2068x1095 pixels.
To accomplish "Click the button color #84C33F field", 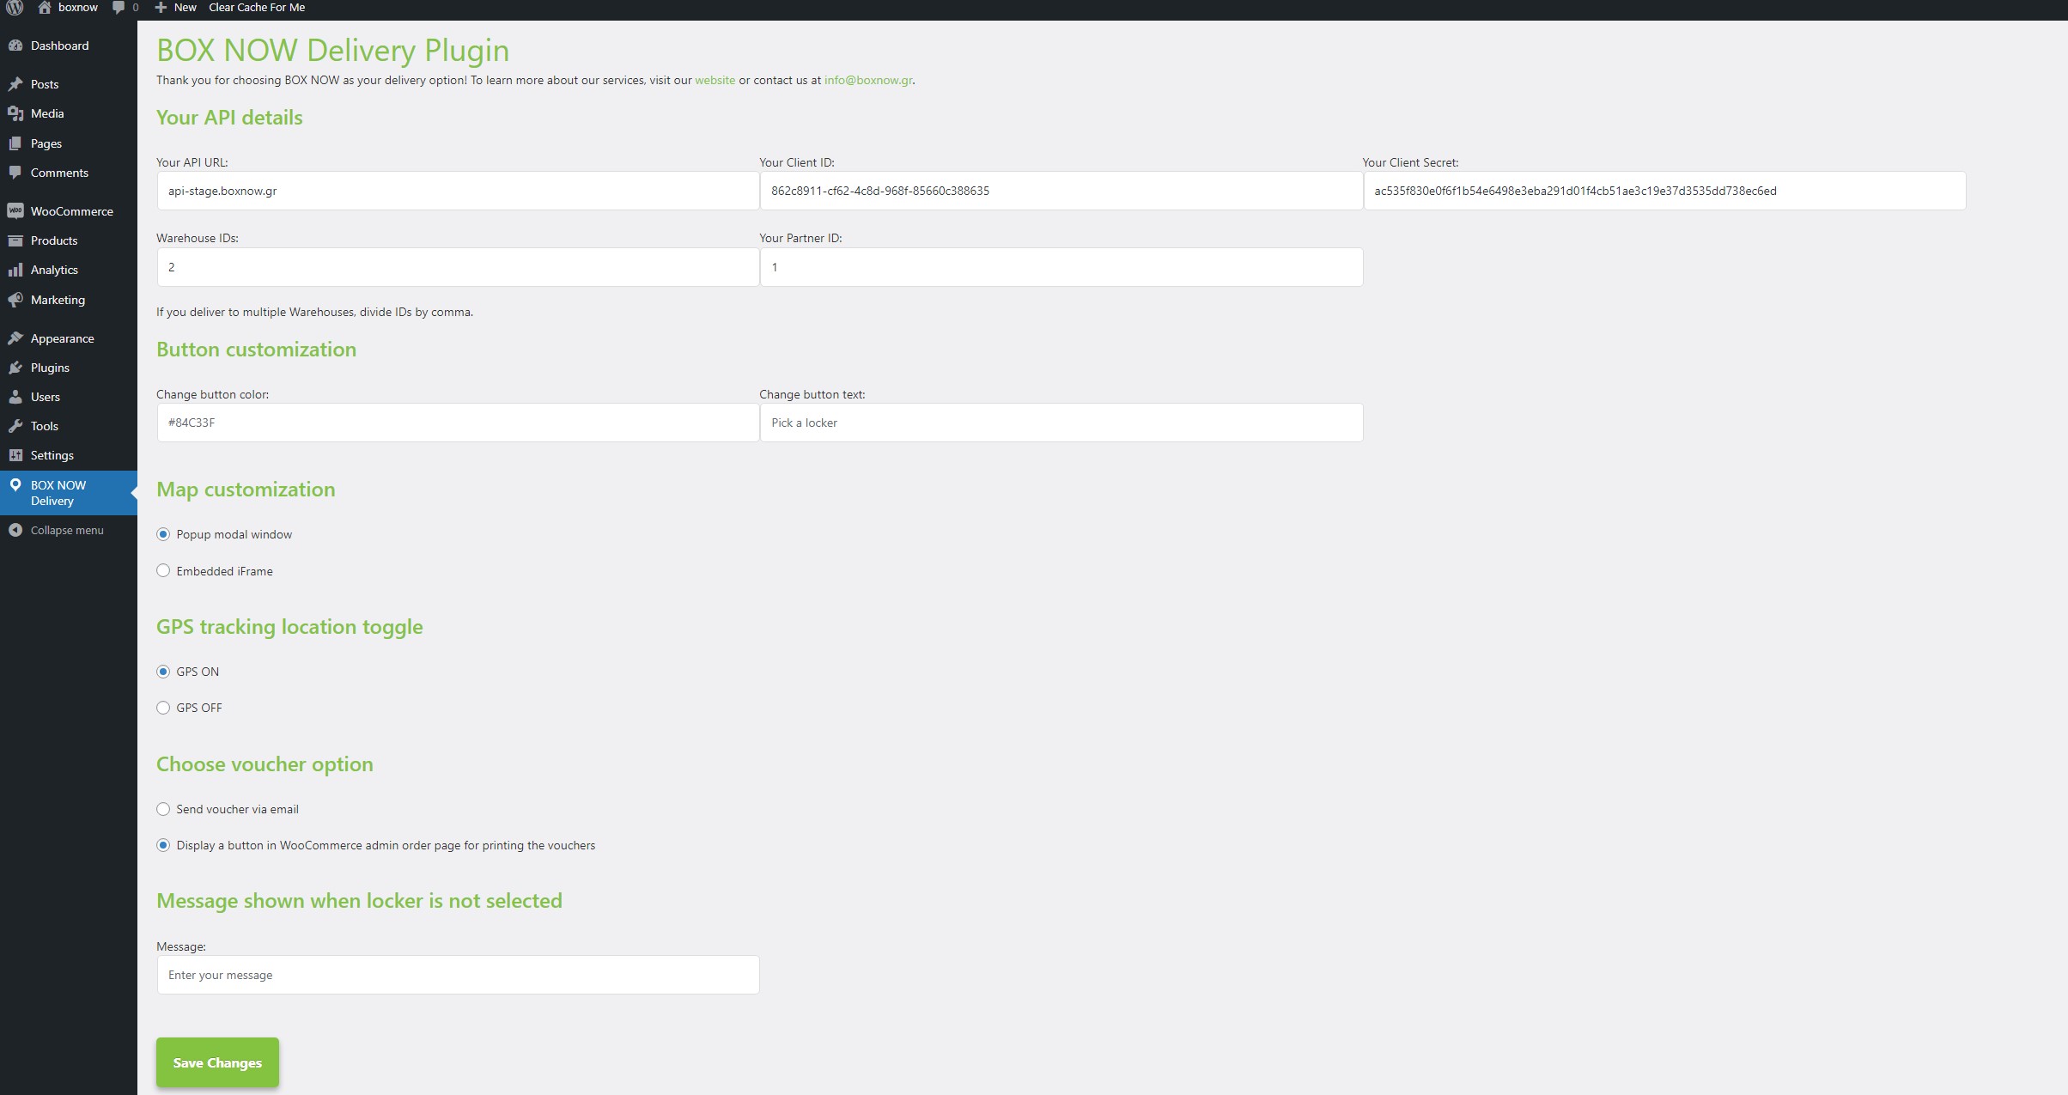I will click(458, 423).
